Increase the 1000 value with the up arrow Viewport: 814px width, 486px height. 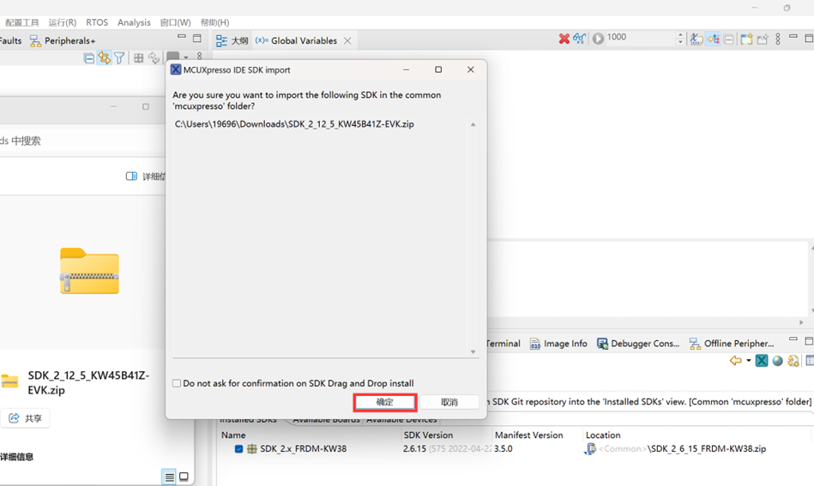(680, 35)
